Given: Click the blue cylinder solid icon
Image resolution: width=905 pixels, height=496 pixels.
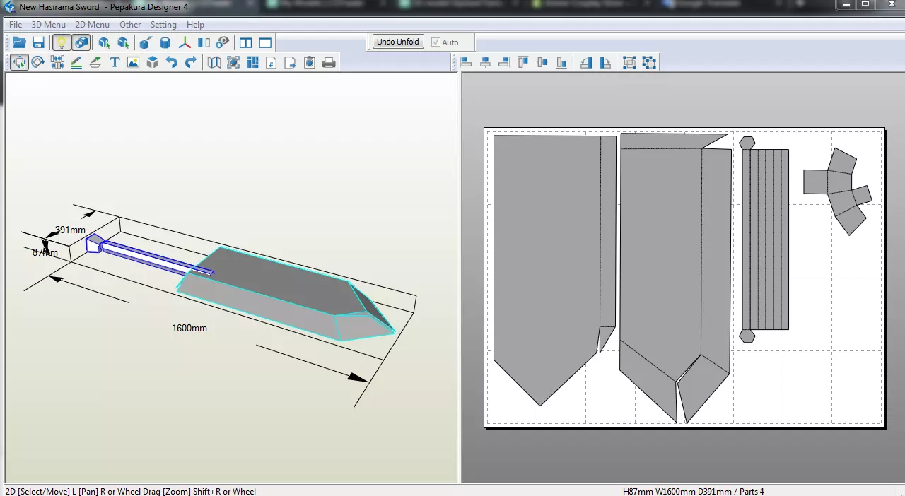Looking at the screenshot, I should [x=165, y=43].
